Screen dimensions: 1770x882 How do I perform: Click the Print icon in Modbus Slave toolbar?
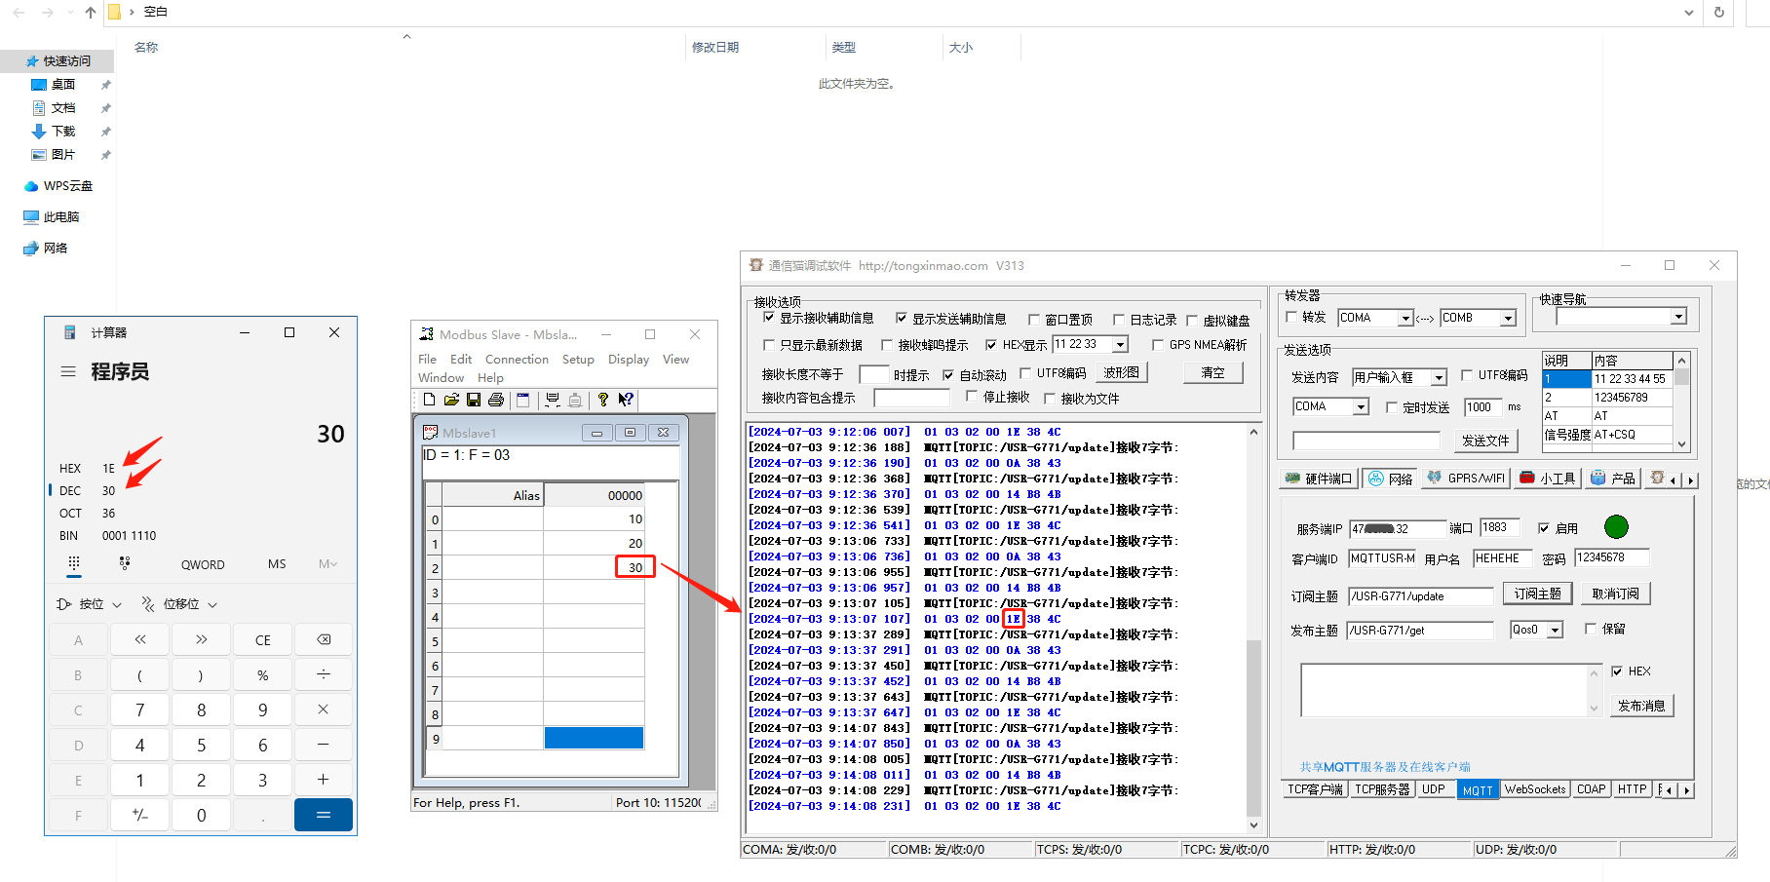pyautogui.click(x=496, y=400)
